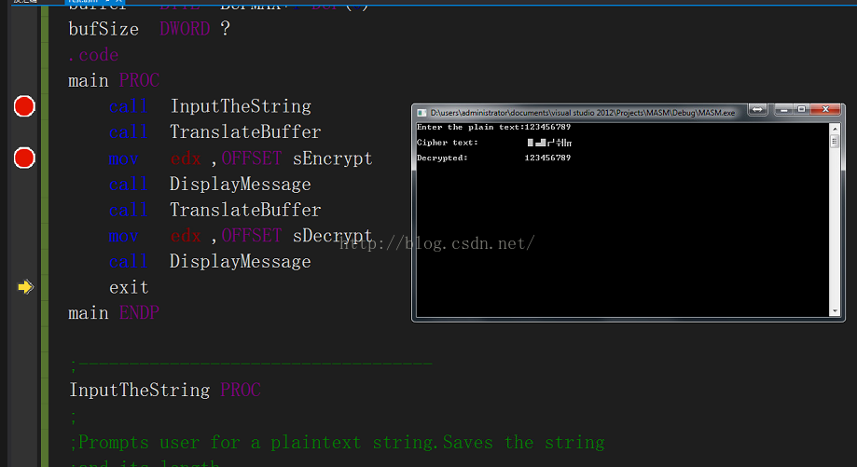Click the first 'DisplayMessage' call
Screen dimensions: 857x467
[x=240, y=184]
